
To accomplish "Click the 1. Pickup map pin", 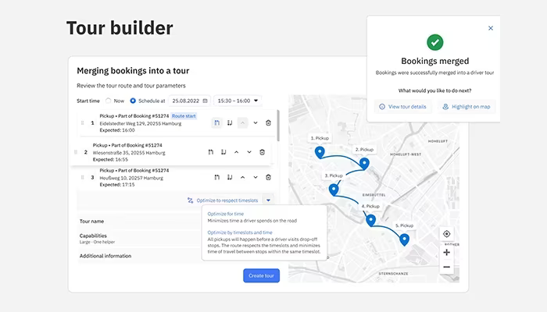I will tap(320, 152).
